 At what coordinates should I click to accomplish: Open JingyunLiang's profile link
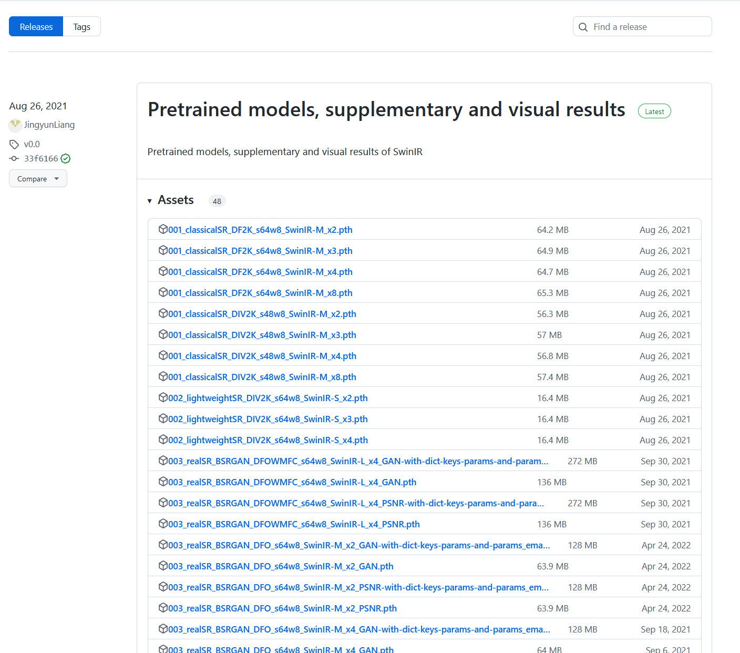click(49, 125)
